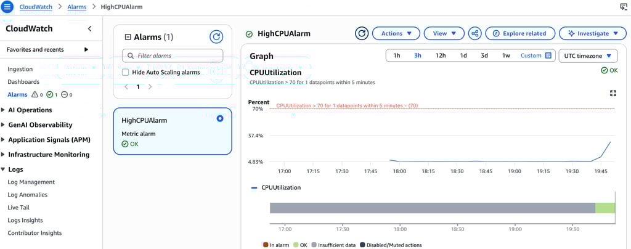Screen dimensions: 631x249
Task: Click the green OK state timeline segment
Action: (x=605, y=208)
